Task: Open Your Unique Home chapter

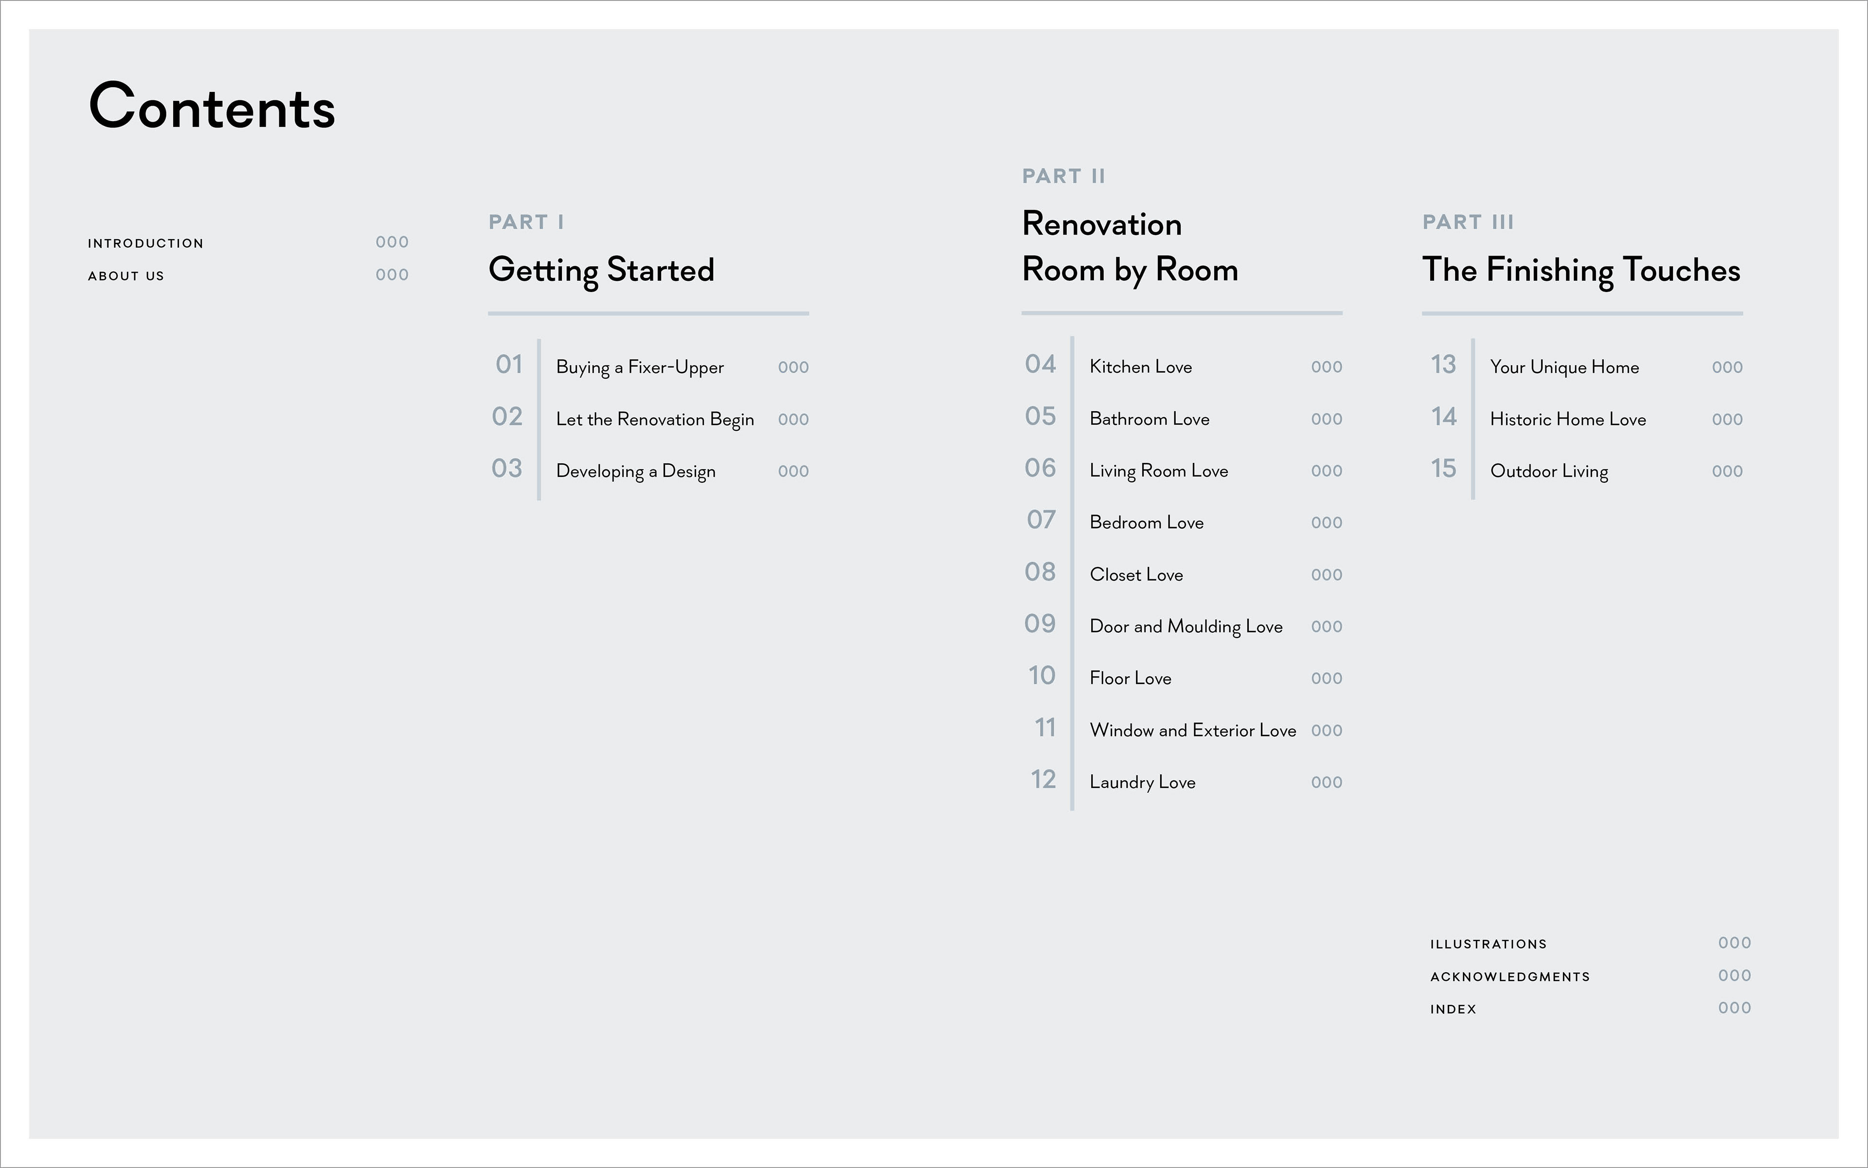Action: (1564, 367)
